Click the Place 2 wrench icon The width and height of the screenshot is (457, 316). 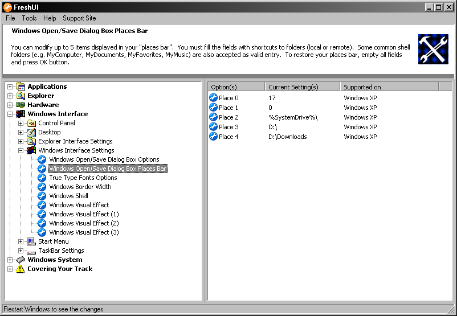(x=214, y=117)
